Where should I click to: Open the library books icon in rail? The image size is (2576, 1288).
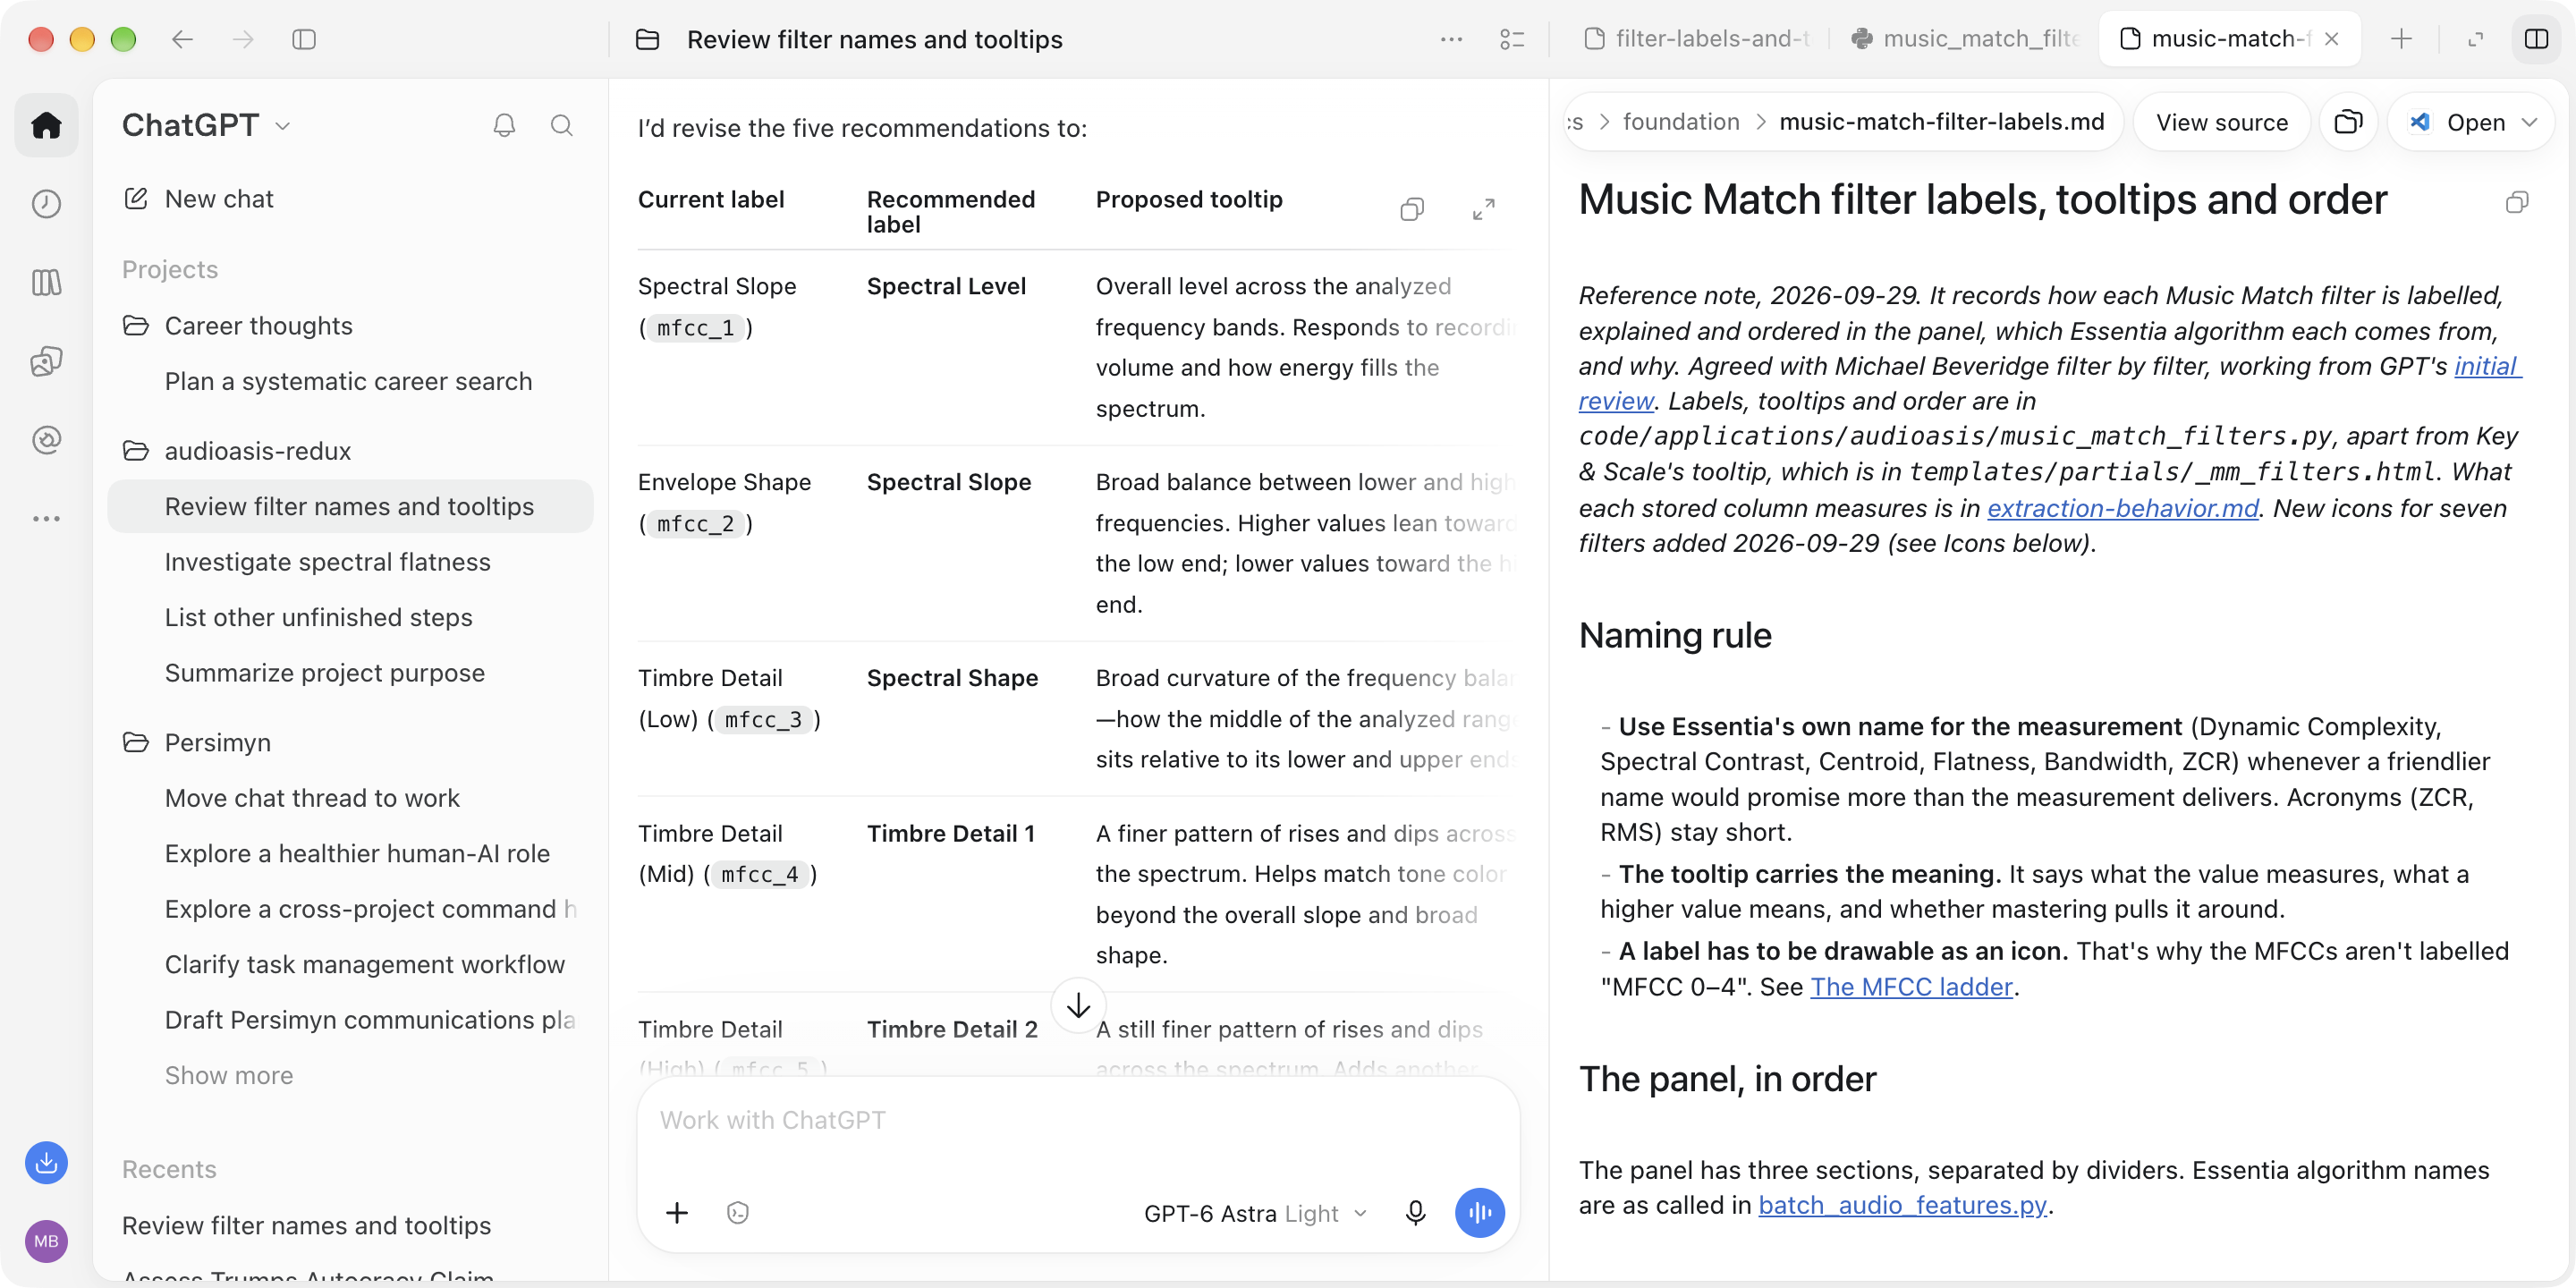coord(46,282)
